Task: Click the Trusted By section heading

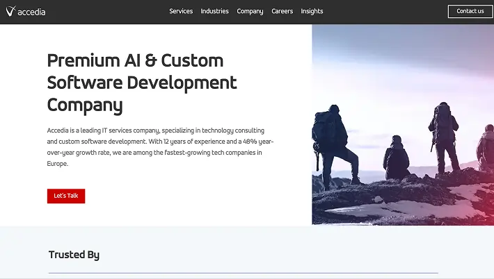Action: click(x=74, y=255)
